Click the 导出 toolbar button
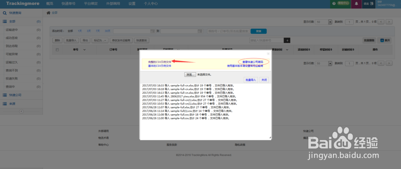The height and width of the screenshot is (169, 401). coord(85,40)
